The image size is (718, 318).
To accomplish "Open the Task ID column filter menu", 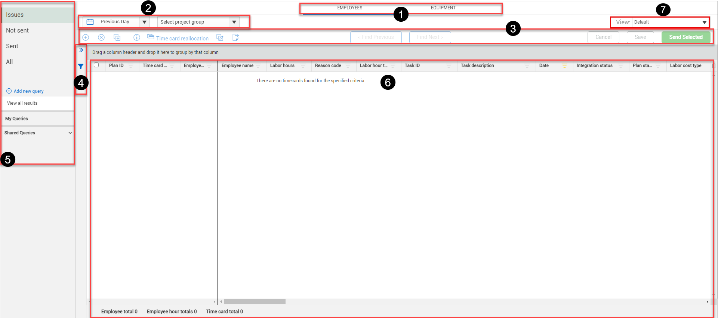I will coord(449,66).
